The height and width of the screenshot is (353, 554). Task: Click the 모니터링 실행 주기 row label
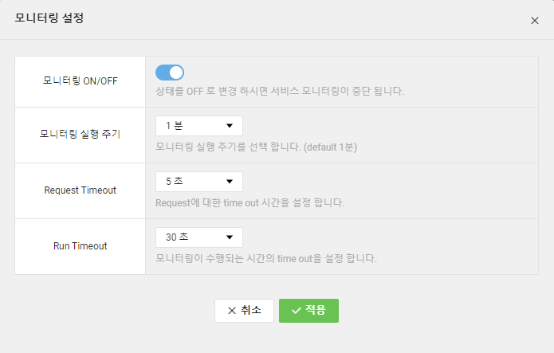[x=80, y=134]
